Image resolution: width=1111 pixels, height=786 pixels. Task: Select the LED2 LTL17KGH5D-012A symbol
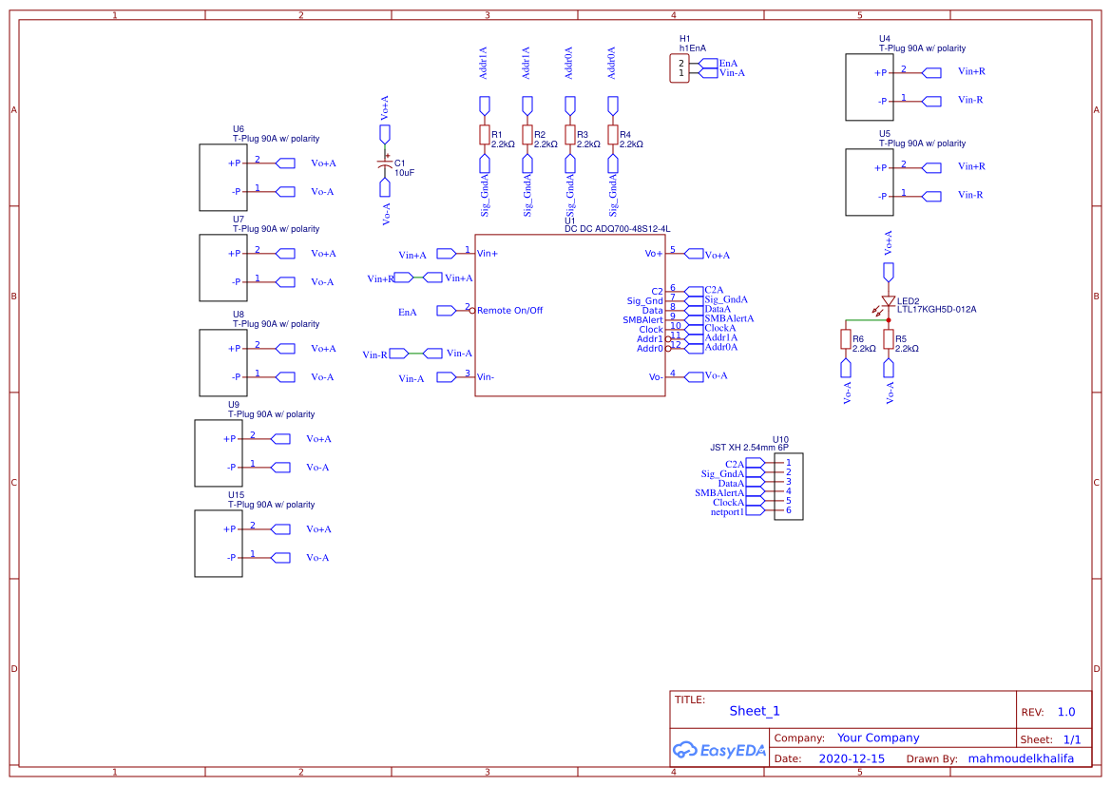click(x=887, y=299)
